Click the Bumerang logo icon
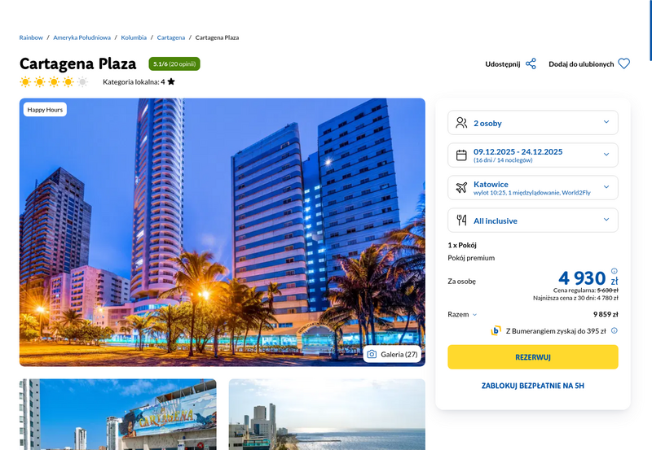Viewport: 652px width, 450px height. click(x=496, y=331)
